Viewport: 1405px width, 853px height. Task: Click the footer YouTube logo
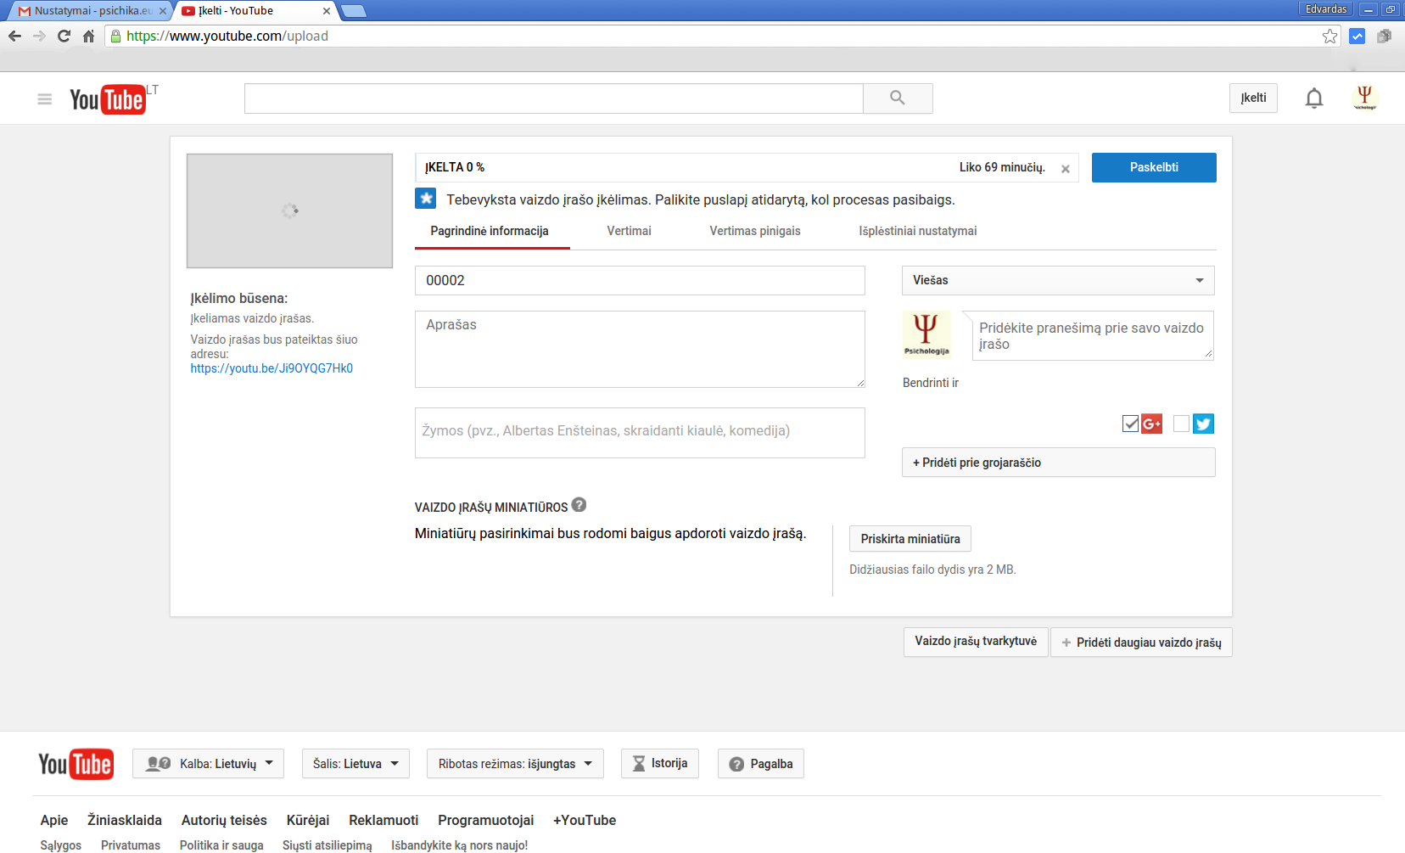coord(76,764)
